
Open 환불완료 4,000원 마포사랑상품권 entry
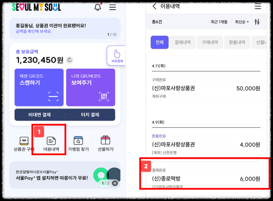coord(206,144)
